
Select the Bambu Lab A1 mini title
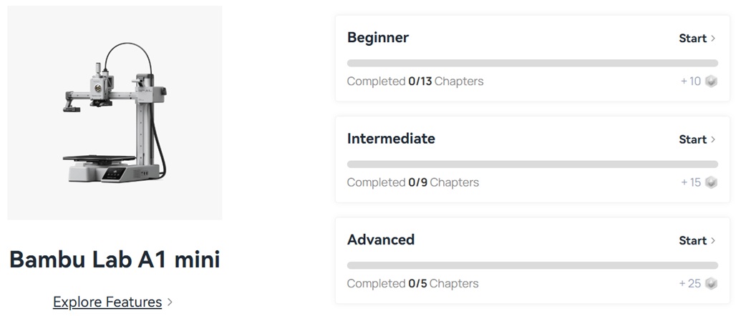pyautogui.click(x=115, y=260)
